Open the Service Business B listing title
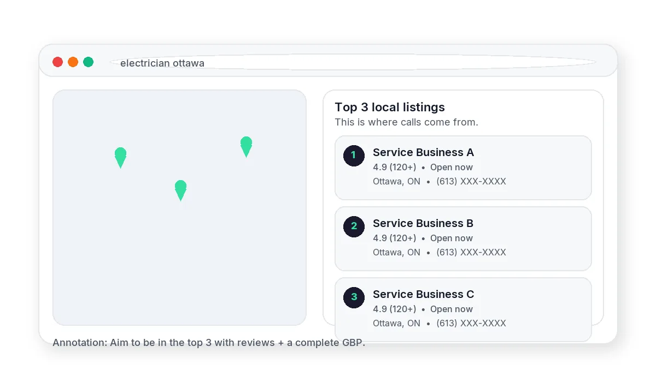Screen dimensions: 656x382 423,223
